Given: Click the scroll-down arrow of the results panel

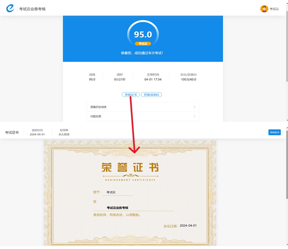Looking at the screenshot, I should pyautogui.click(x=287, y=120).
